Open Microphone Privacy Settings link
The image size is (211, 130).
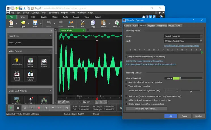(151, 64)
